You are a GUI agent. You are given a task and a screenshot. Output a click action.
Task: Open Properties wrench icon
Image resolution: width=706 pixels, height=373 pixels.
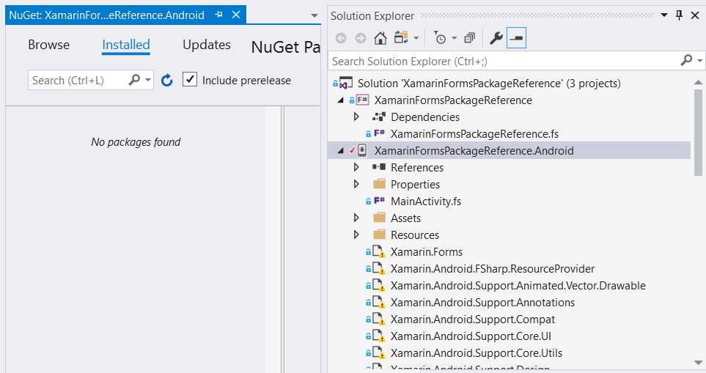tap(496, 38)
